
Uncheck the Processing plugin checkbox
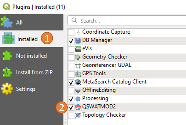point(71,99)
